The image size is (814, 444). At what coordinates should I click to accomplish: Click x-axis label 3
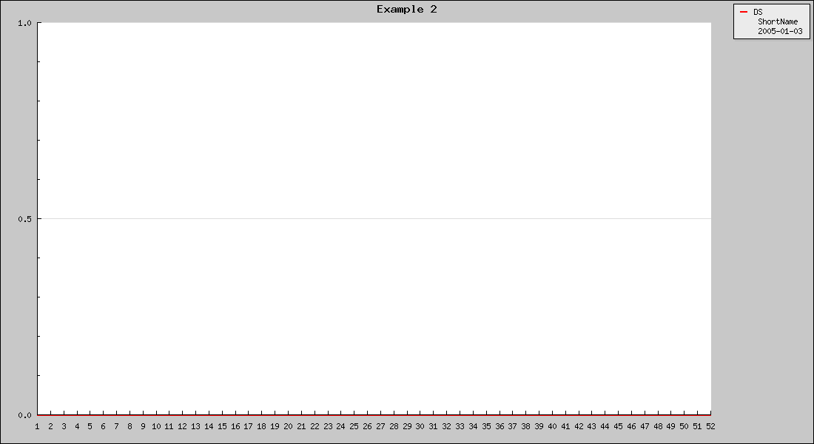64,426
